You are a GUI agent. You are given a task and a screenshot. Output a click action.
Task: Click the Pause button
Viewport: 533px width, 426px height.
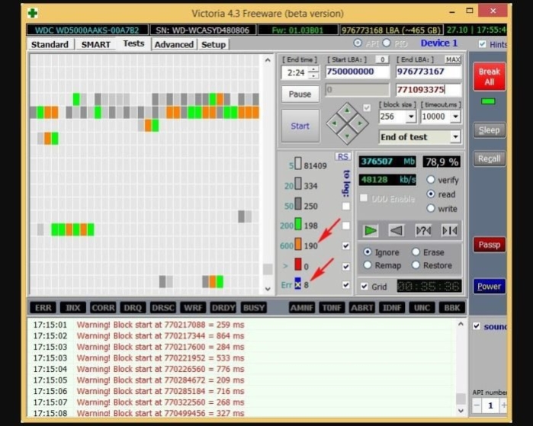click(300, 94)
